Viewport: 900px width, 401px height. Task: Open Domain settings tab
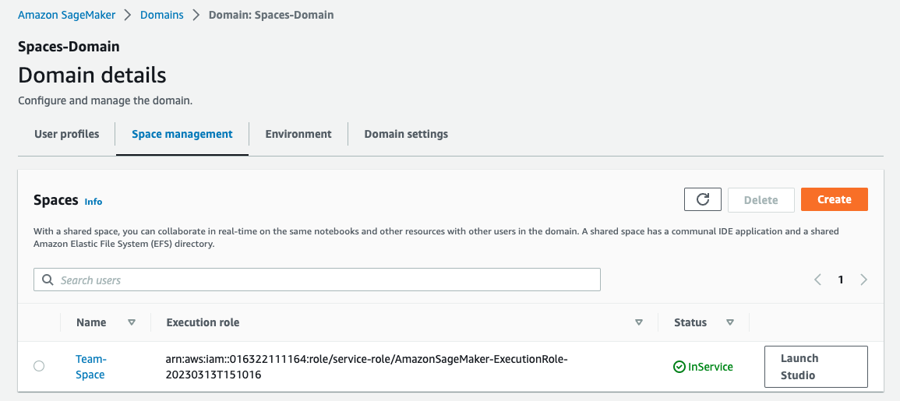tap(406, 134)
